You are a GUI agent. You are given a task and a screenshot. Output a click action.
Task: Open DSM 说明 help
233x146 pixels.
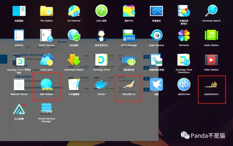[x=101, y=11]
